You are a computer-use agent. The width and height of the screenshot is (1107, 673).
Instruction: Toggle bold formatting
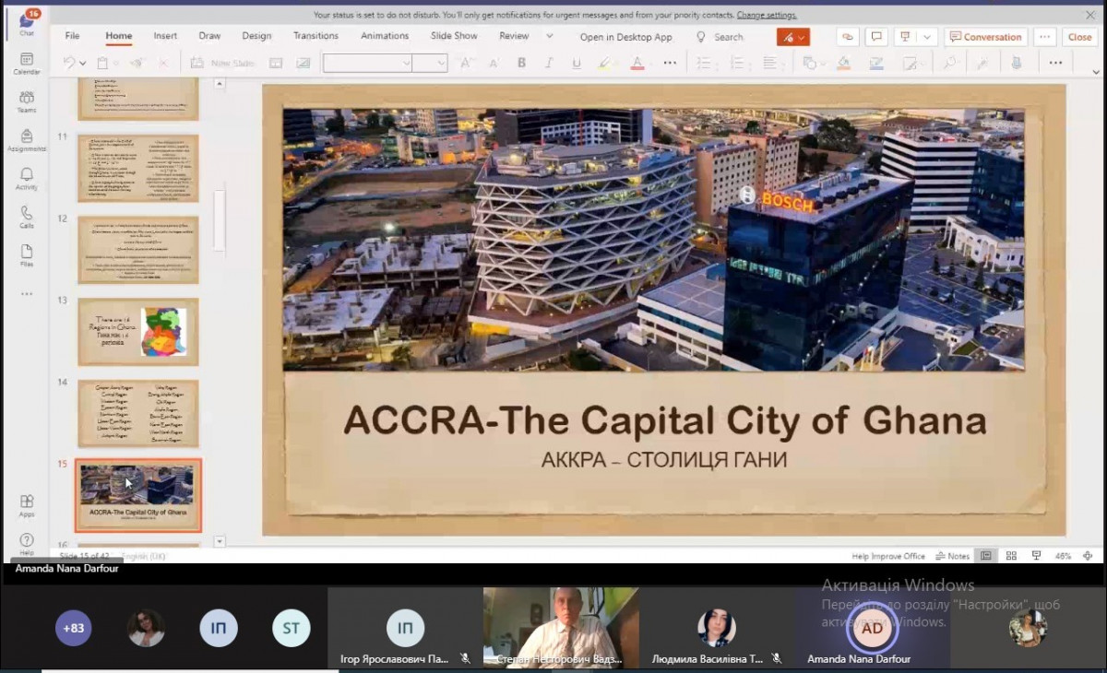521,63
